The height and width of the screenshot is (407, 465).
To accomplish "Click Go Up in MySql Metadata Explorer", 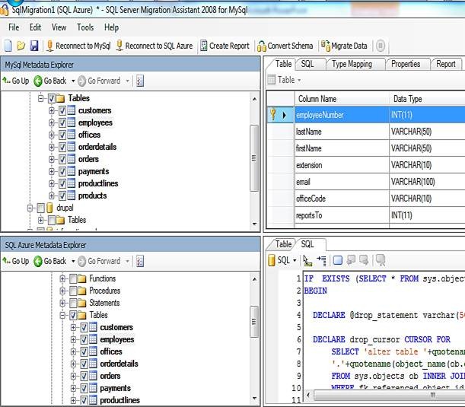I will (16, 81).
